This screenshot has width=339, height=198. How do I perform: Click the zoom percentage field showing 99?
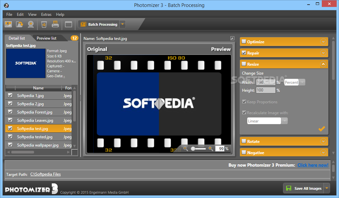tap(220, 148)
